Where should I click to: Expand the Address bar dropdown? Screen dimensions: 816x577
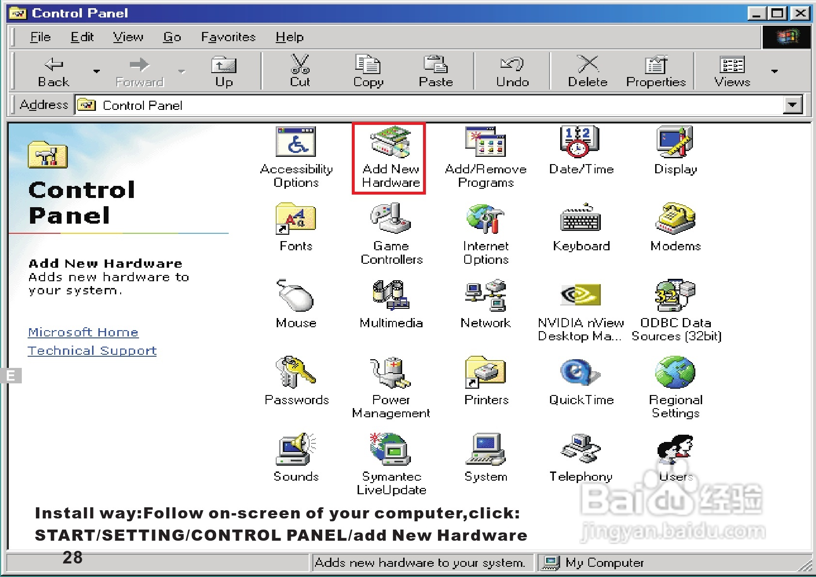pyautogui.click(x=793, y=105)
